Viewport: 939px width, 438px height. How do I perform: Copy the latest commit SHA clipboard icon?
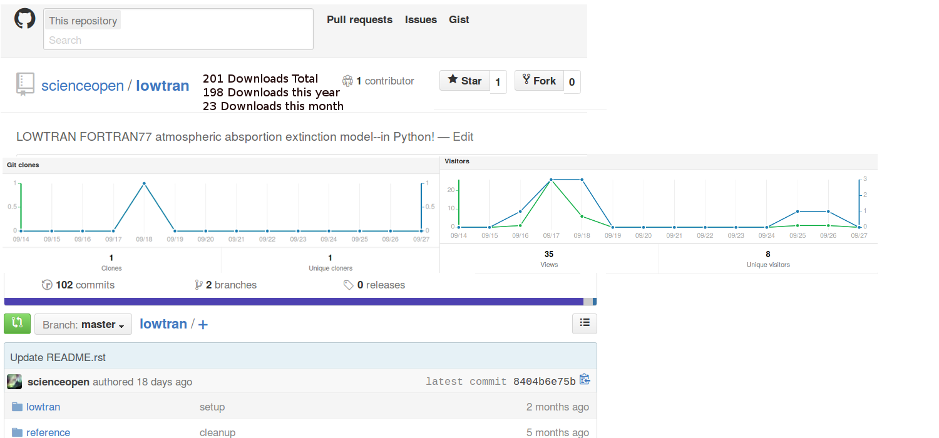(x=585, y=379)
